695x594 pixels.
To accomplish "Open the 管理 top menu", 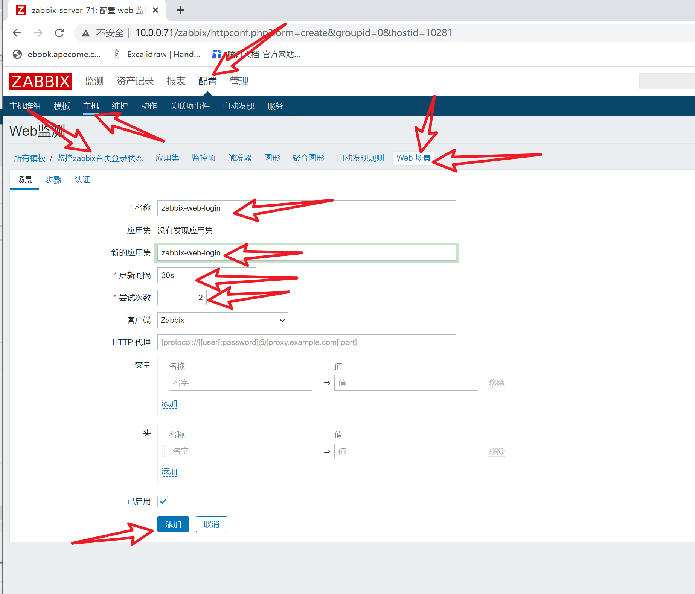I will click(x=239, y=81).
